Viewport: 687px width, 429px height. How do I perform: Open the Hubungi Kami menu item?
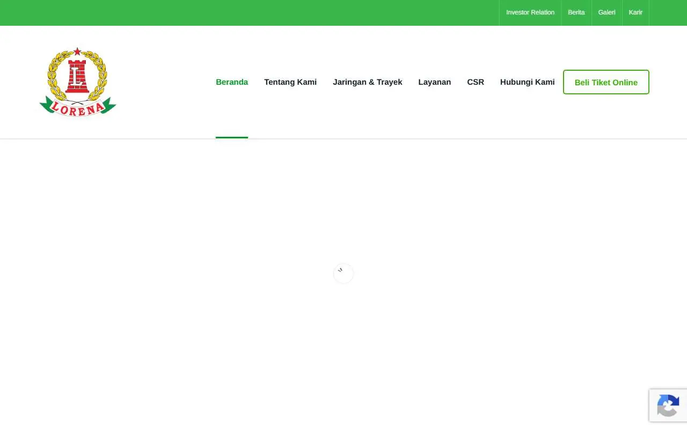point(528,82)
